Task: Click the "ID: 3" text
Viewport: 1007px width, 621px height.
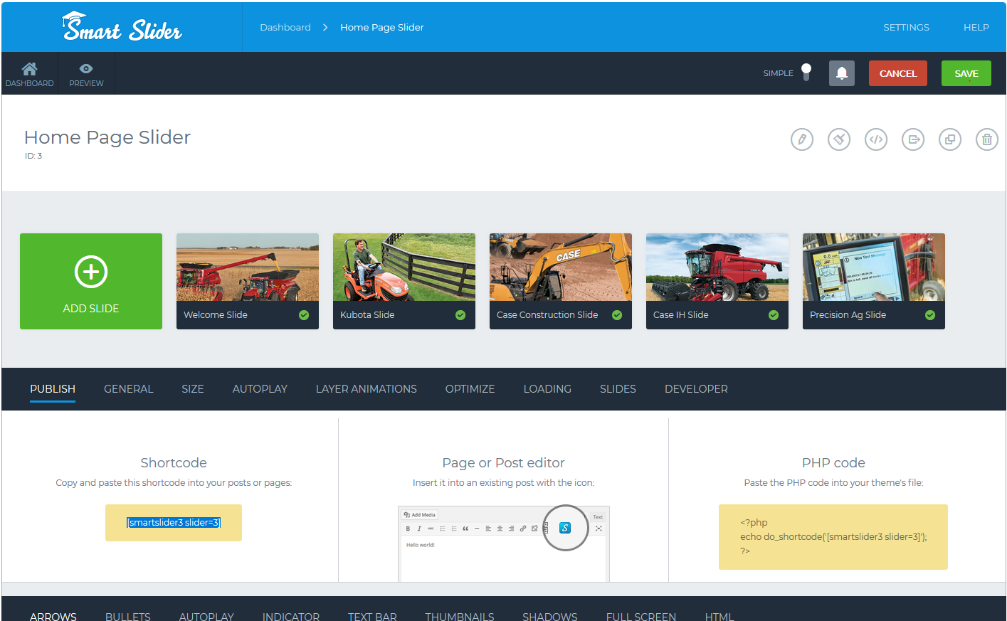Action: click(33, 156)
